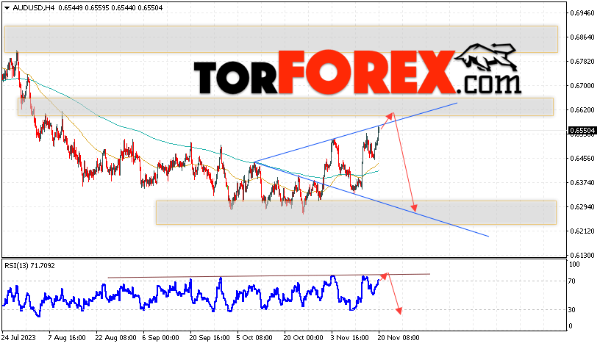Image resolution: width=600 pixels, height=346 pixels.
Task: Click the red upward arrow near 0.66200
Action: tap(387, 120)
